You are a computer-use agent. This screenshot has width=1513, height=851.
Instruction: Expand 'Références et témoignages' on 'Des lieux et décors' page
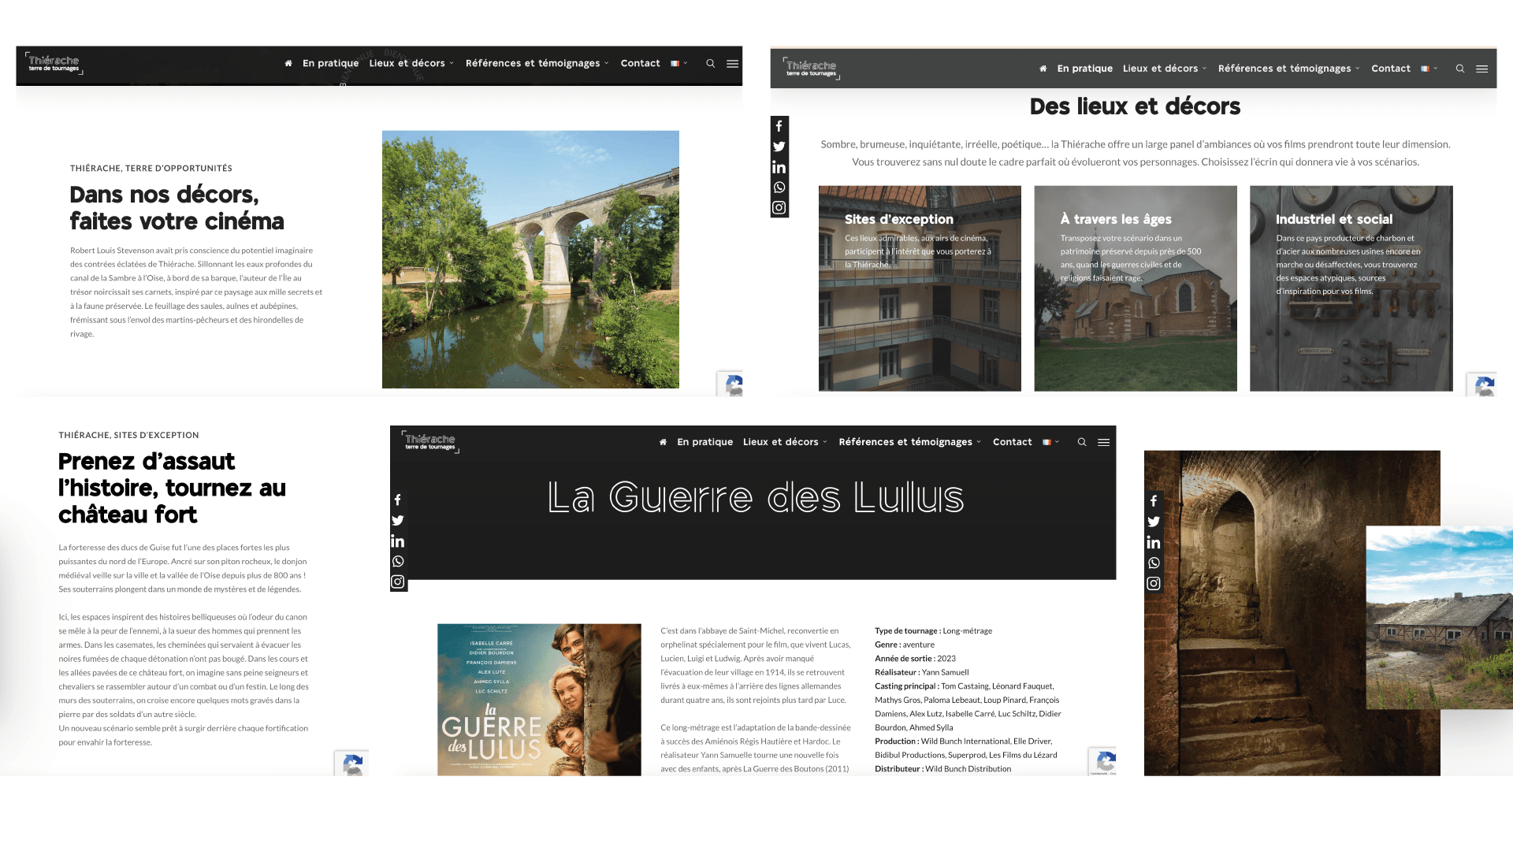tap(1289, 69)
